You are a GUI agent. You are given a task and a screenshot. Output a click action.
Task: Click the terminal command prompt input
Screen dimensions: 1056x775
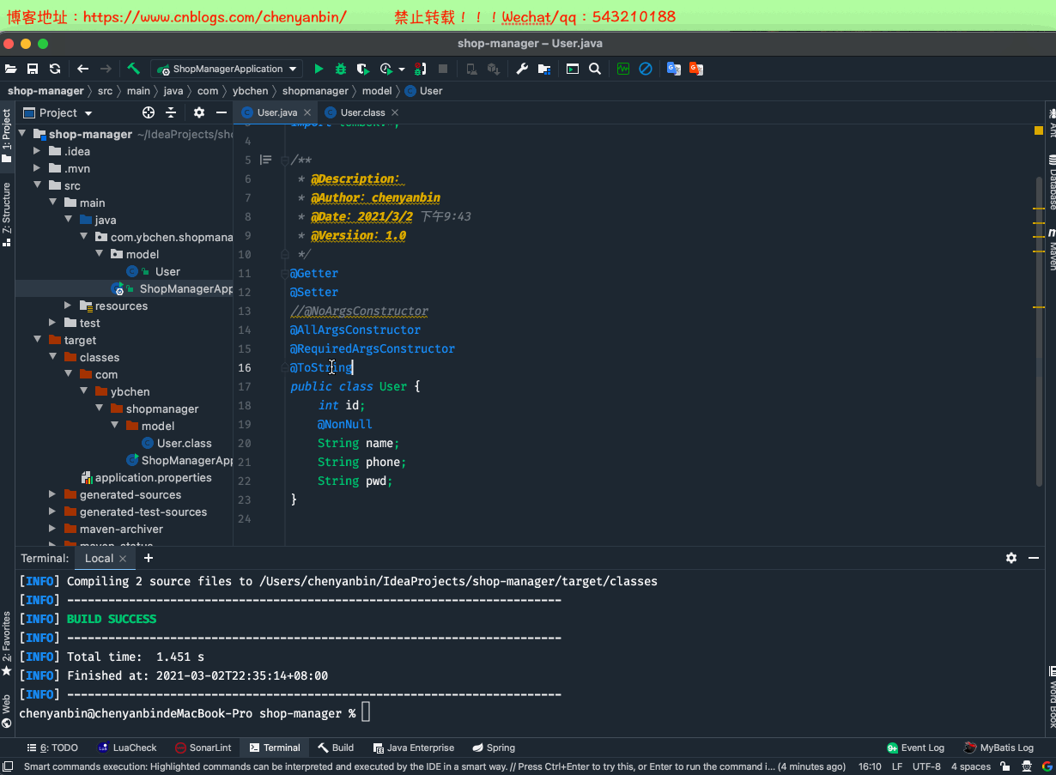pos(366,713)
